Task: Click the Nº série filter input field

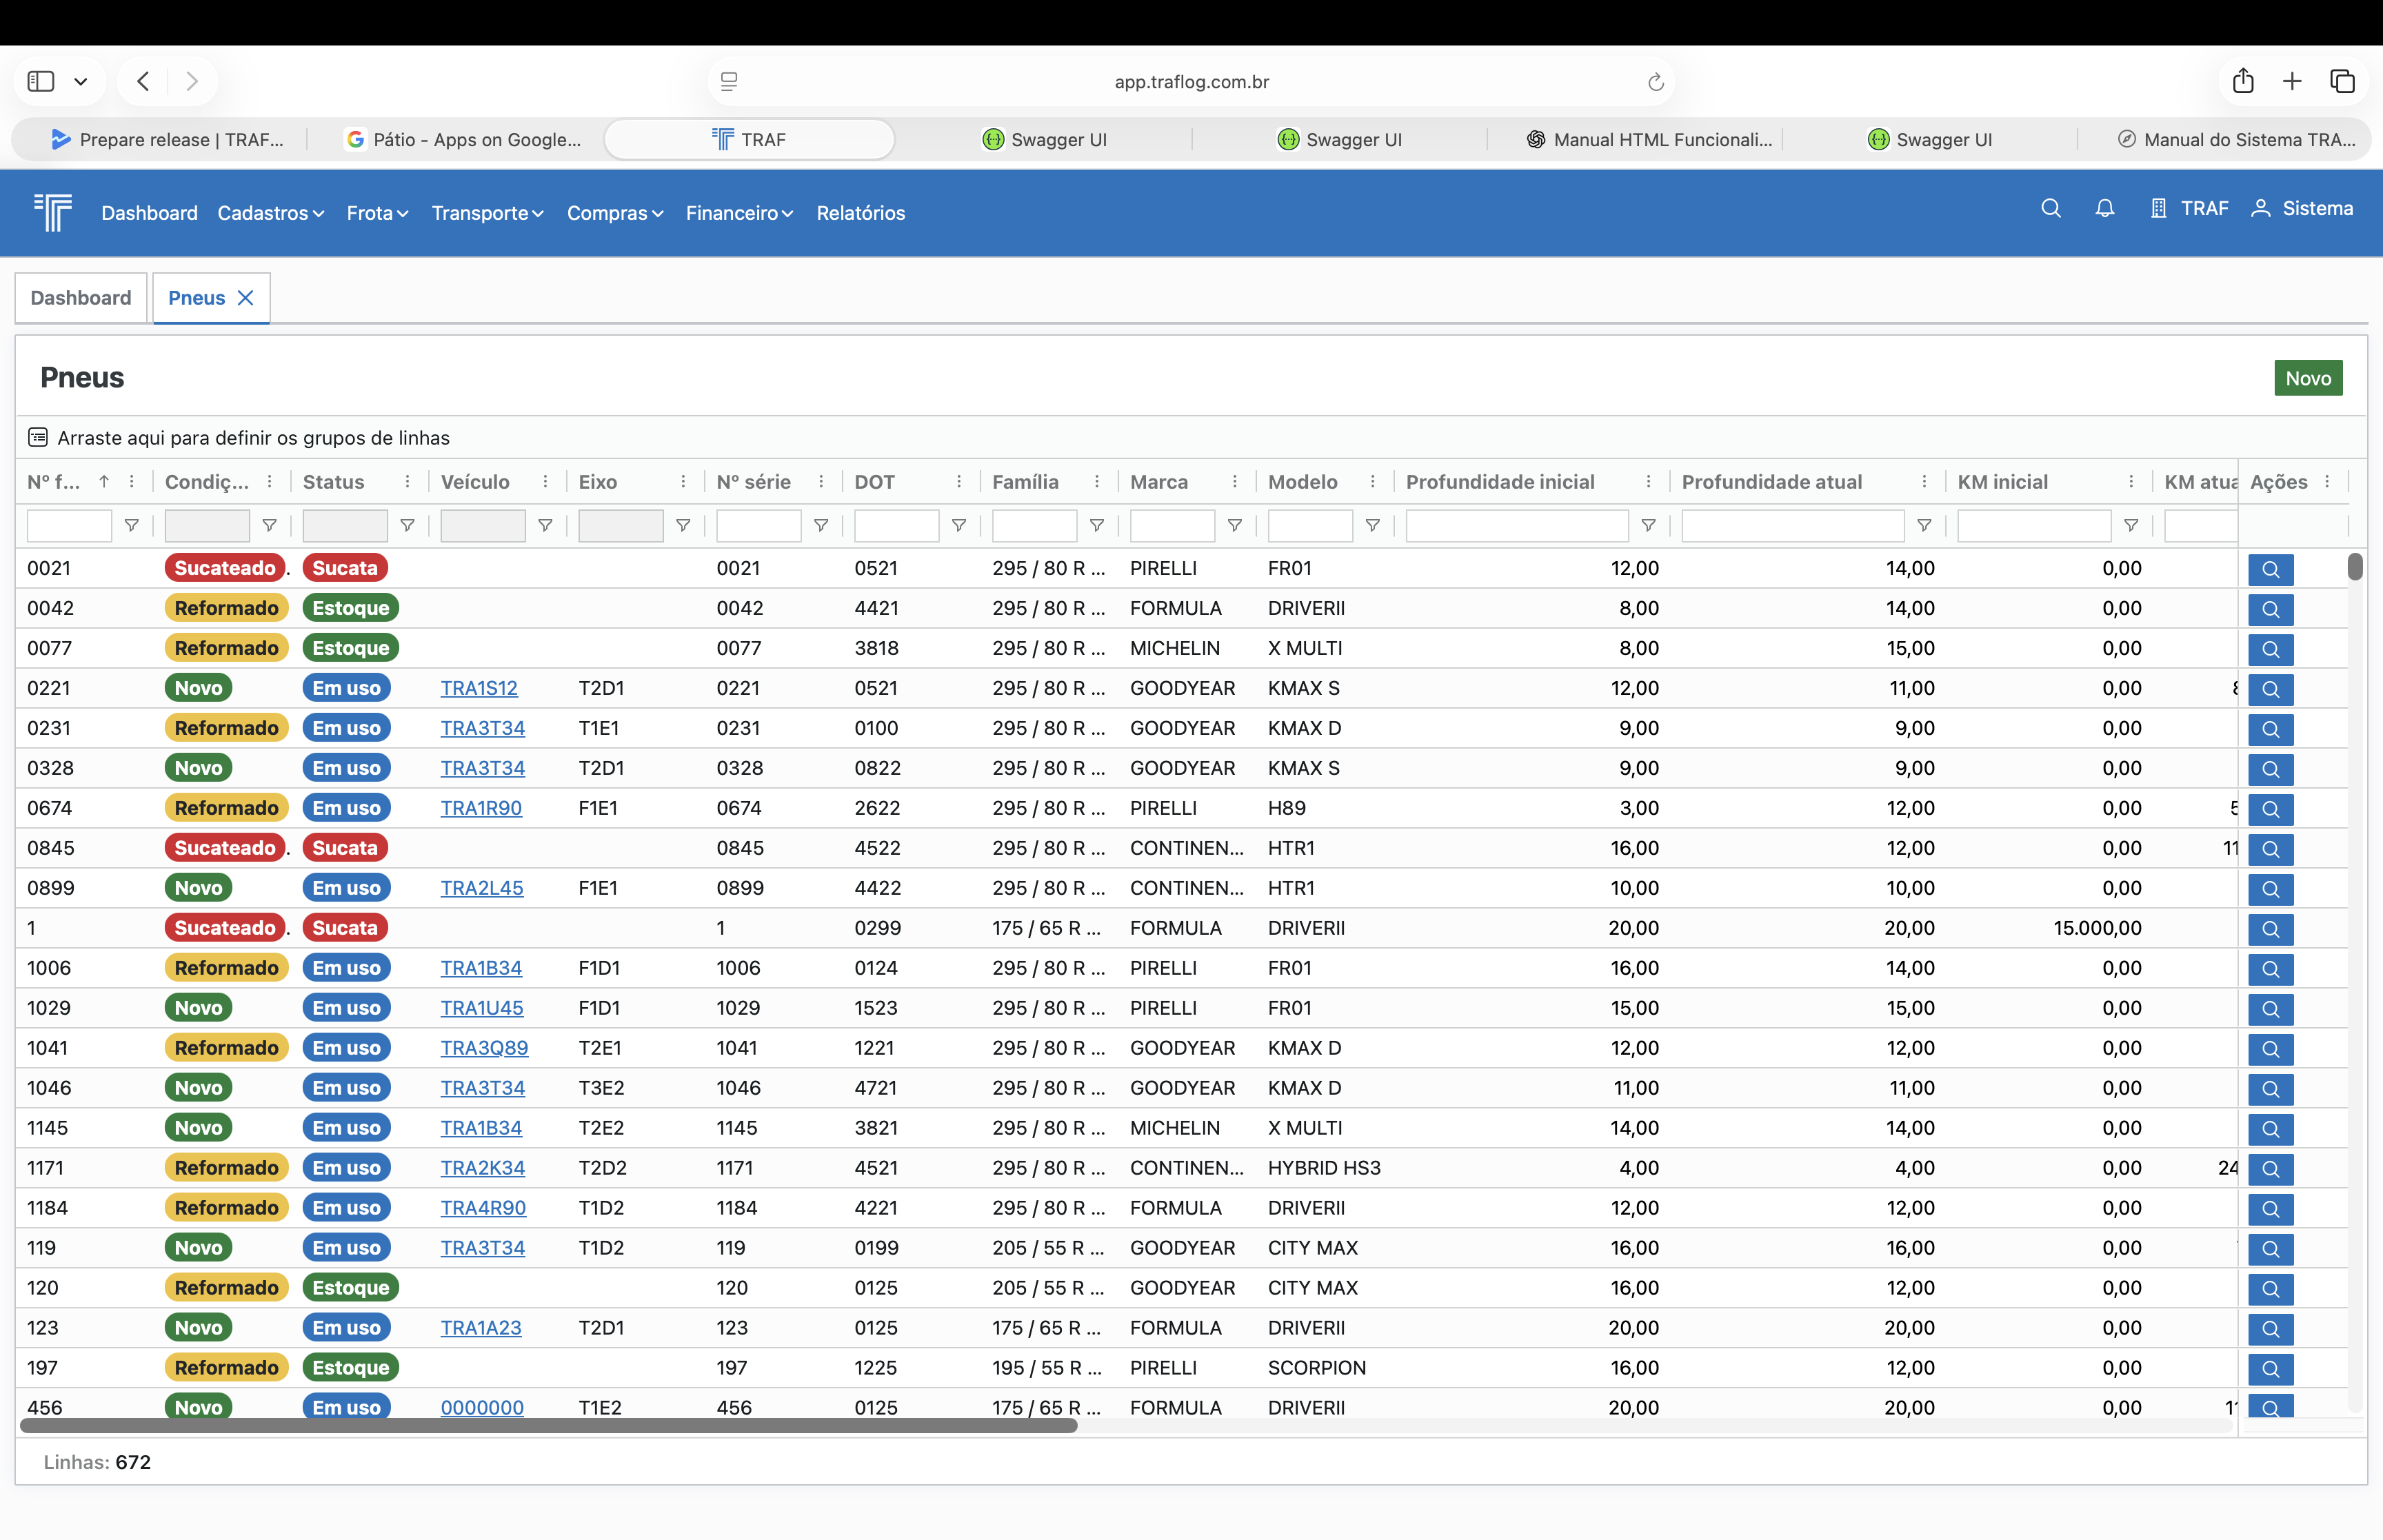Action: [758, 526]
